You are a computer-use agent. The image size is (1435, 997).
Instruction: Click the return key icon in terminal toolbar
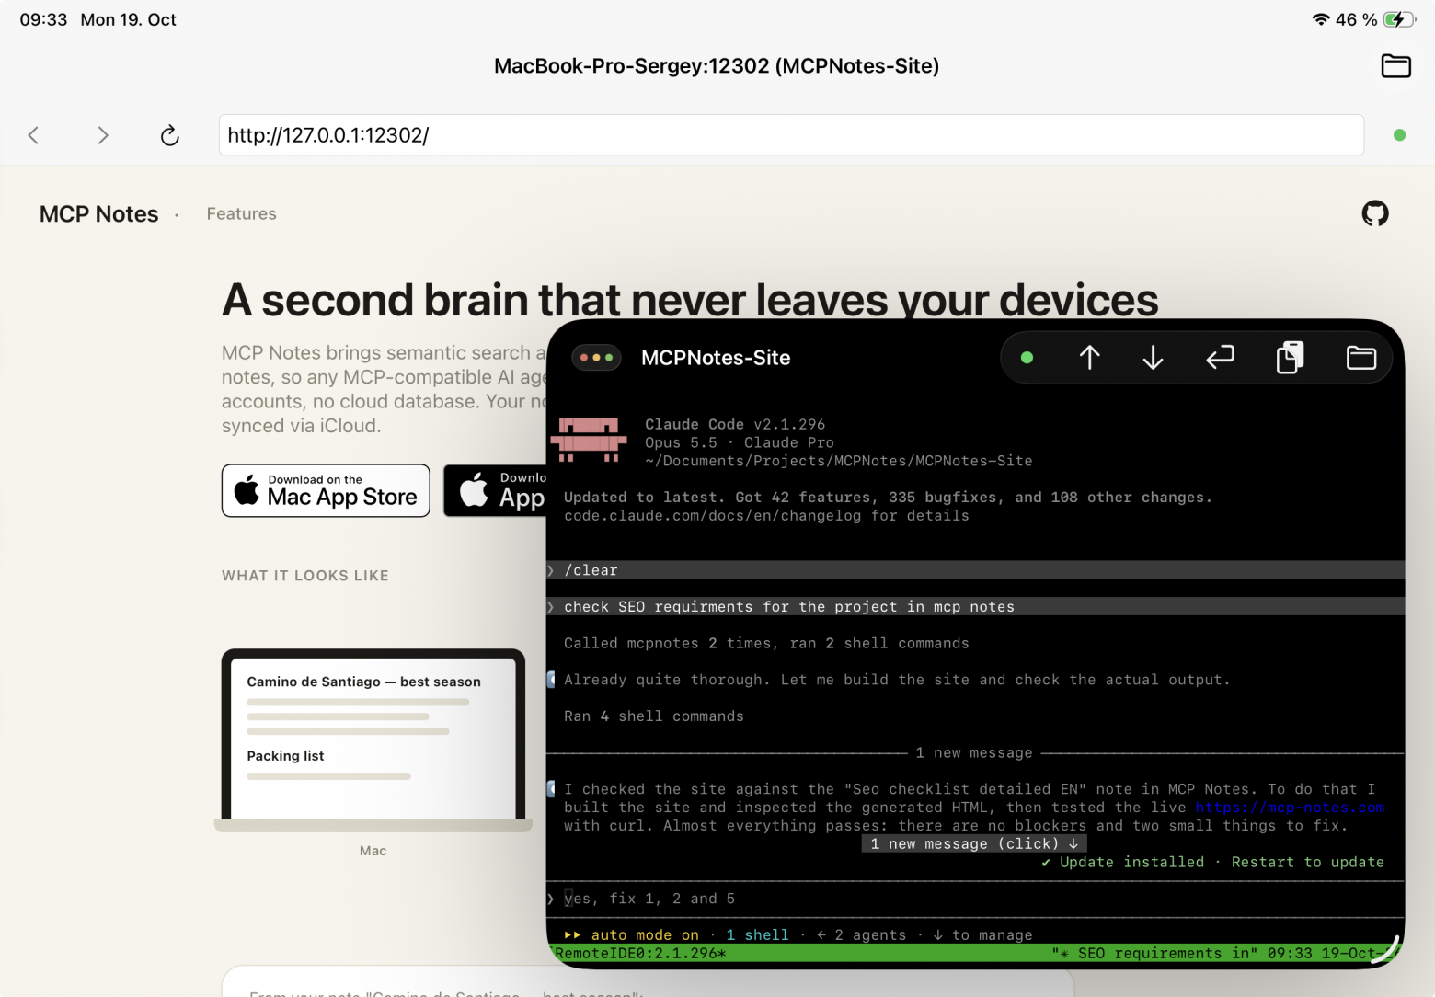[1220, 357]
